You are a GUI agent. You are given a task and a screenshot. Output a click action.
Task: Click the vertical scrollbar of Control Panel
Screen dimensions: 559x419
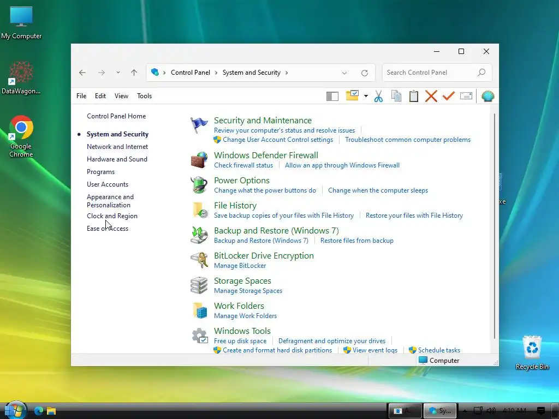pos(494,226)
